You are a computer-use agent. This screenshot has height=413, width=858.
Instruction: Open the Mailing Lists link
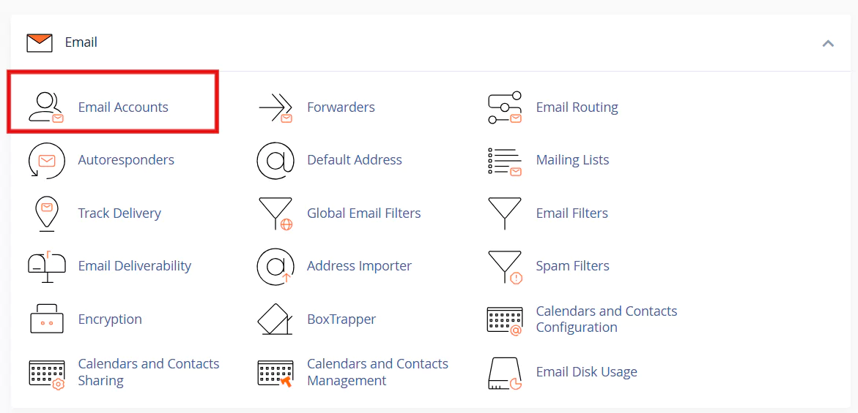coord(572,160)
